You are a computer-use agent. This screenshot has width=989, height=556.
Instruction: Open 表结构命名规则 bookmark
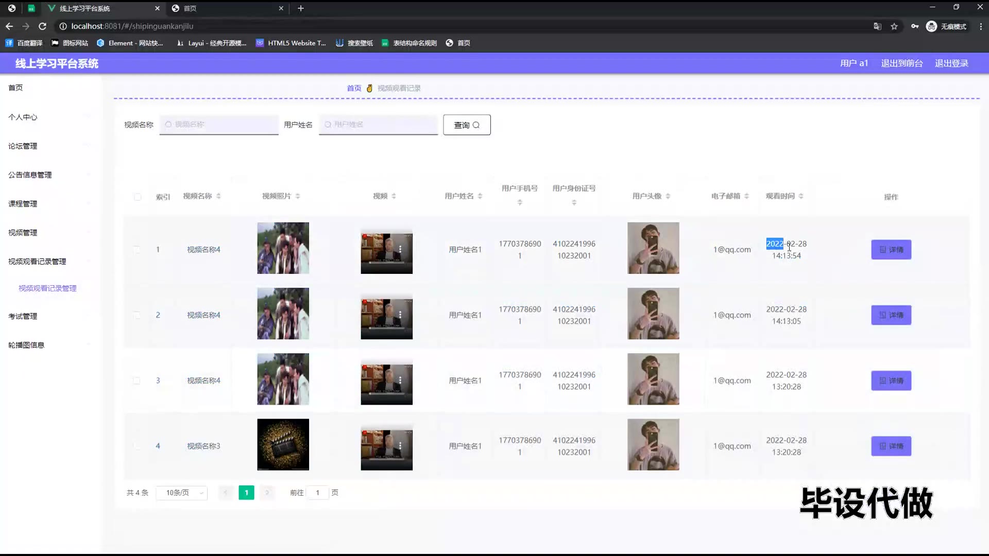pos(409,43)
